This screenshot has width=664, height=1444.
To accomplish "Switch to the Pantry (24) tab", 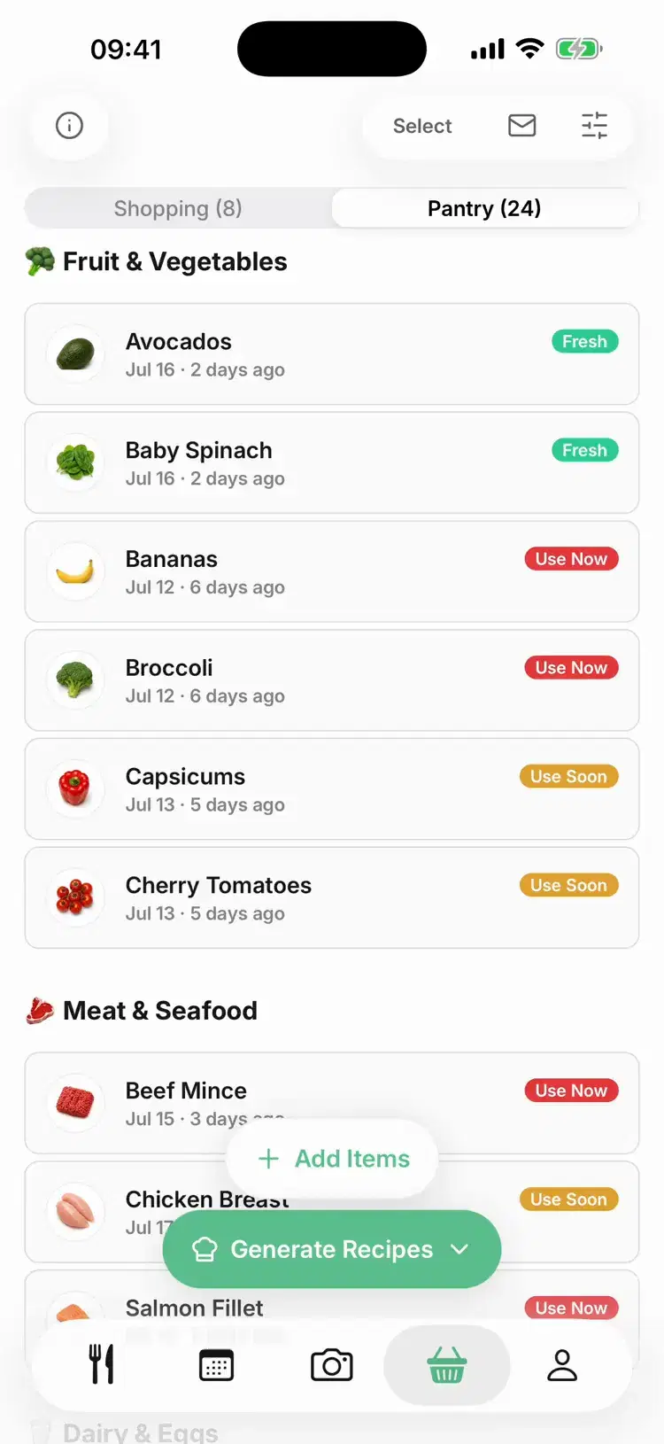I will tap(484, 208).
